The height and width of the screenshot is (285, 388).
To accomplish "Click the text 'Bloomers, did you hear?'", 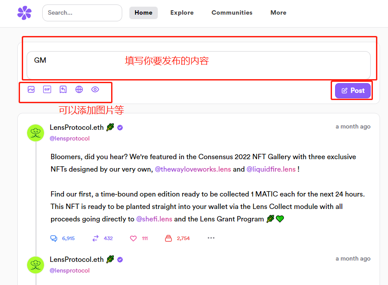I will tap(89, 157).
